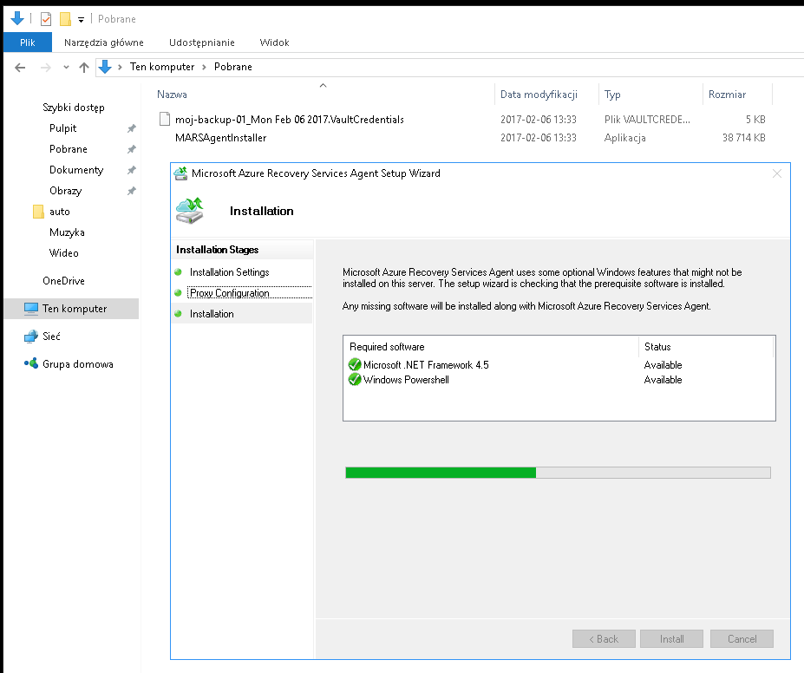Sort files by Typ column
The width and height of the screenshot is (804, 673).
click(612, 95)
